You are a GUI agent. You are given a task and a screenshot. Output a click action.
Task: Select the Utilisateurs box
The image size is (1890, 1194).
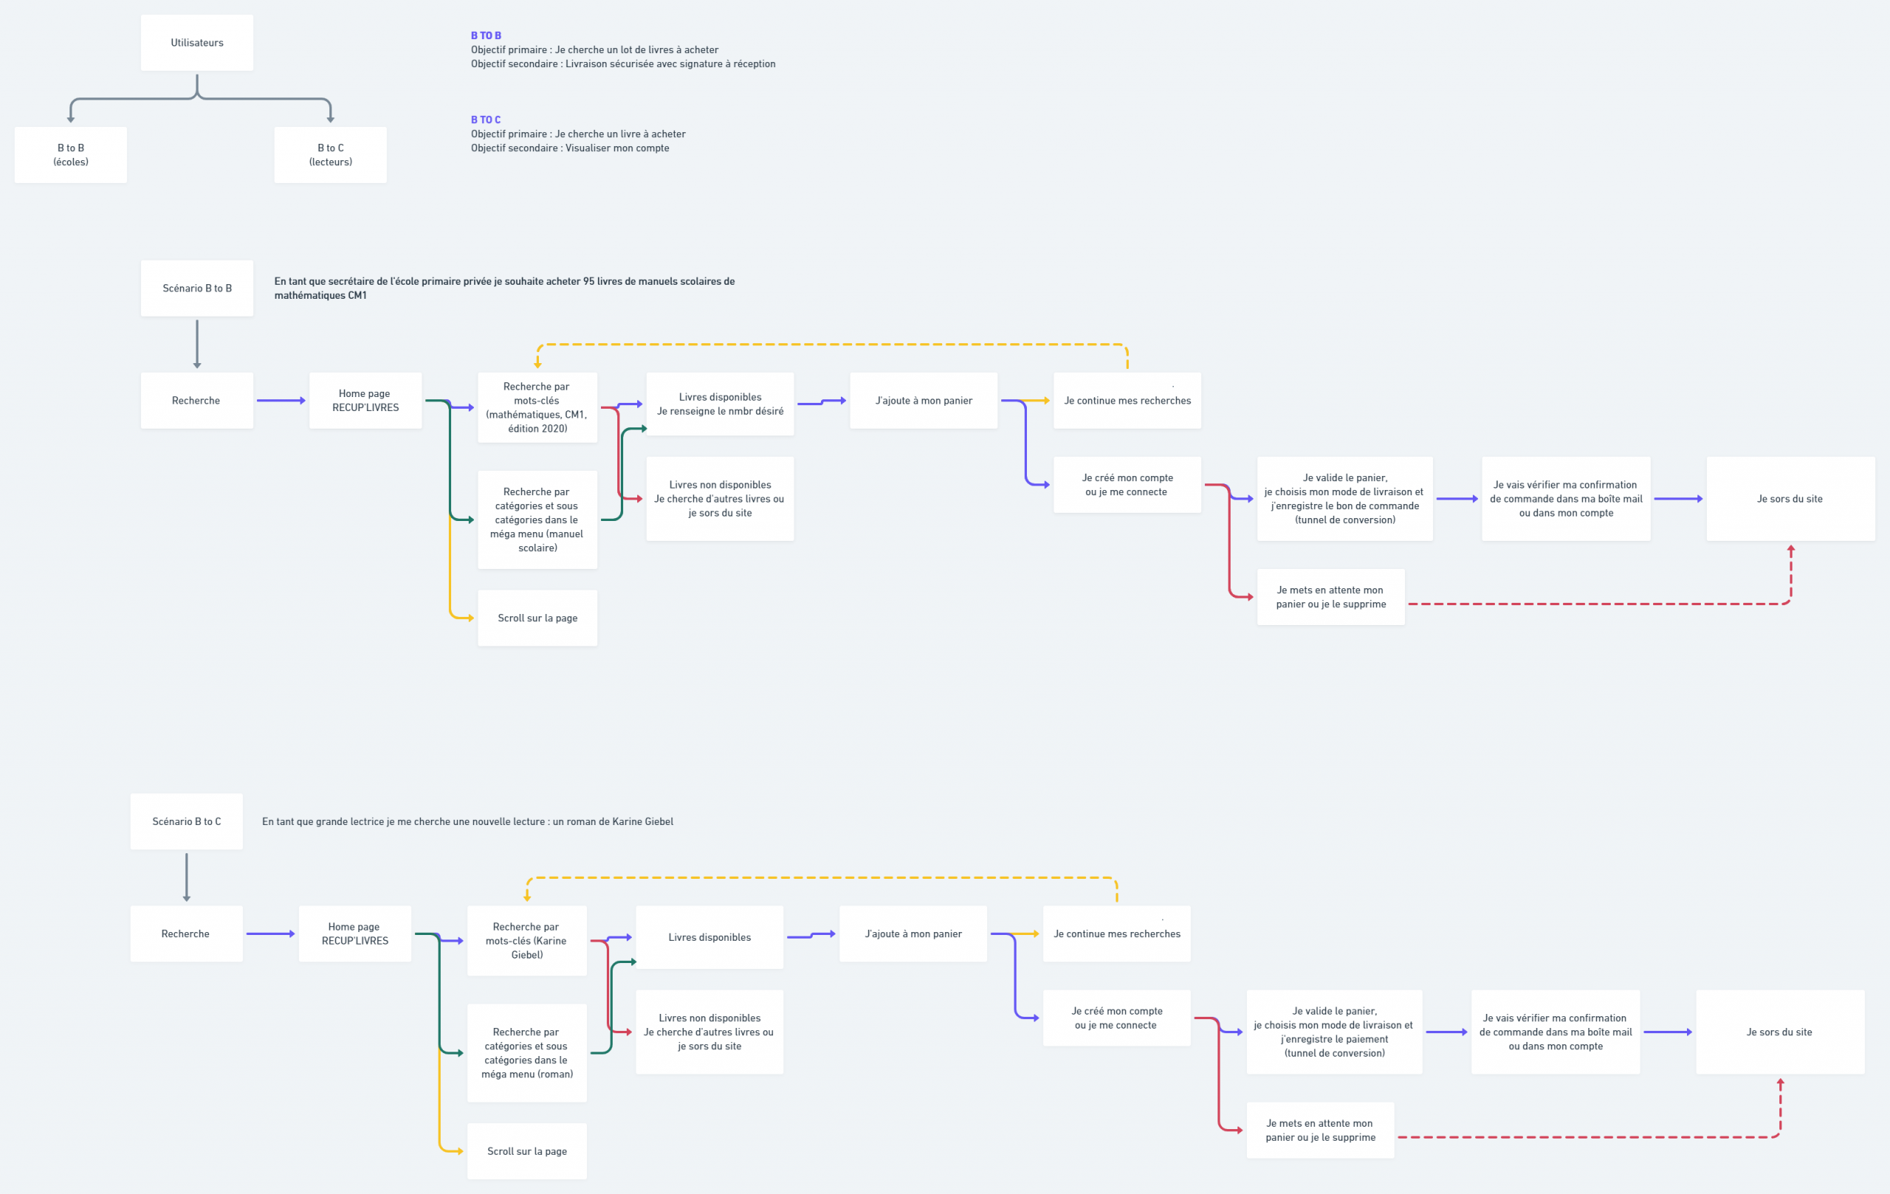197,42
